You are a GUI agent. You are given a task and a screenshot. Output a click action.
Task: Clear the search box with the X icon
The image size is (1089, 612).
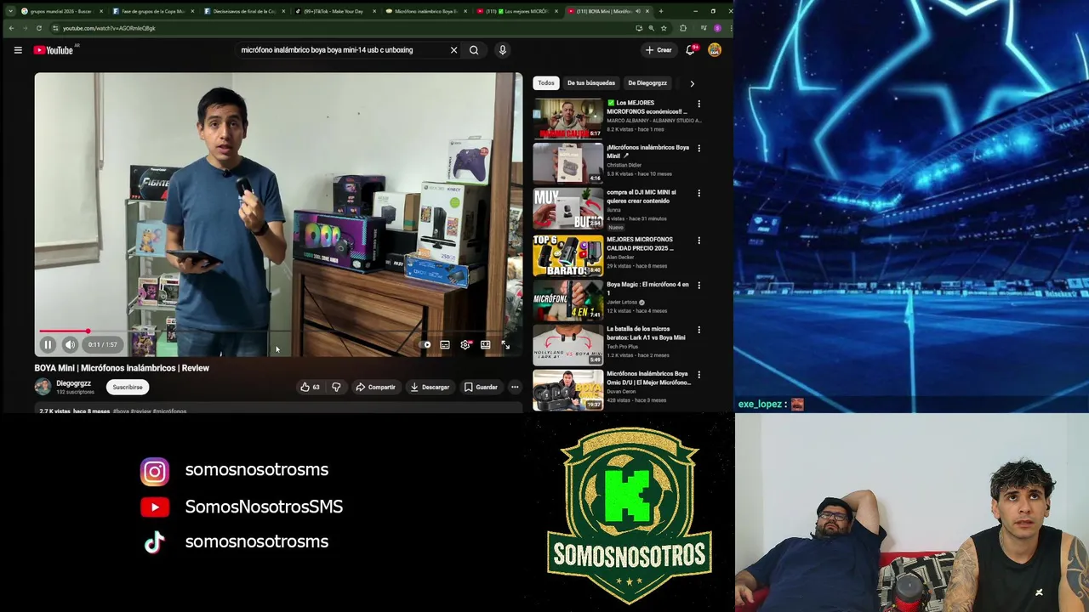(453, 50)
